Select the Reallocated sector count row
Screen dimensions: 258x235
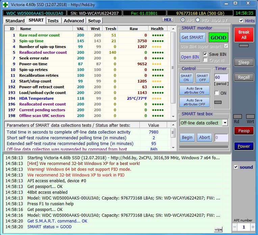point(87,52)
